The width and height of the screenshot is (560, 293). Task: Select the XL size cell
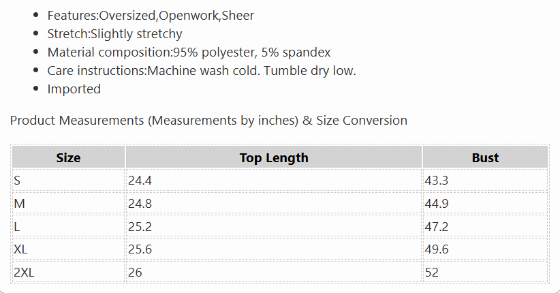pyautogui.click(x=68, y=249)
